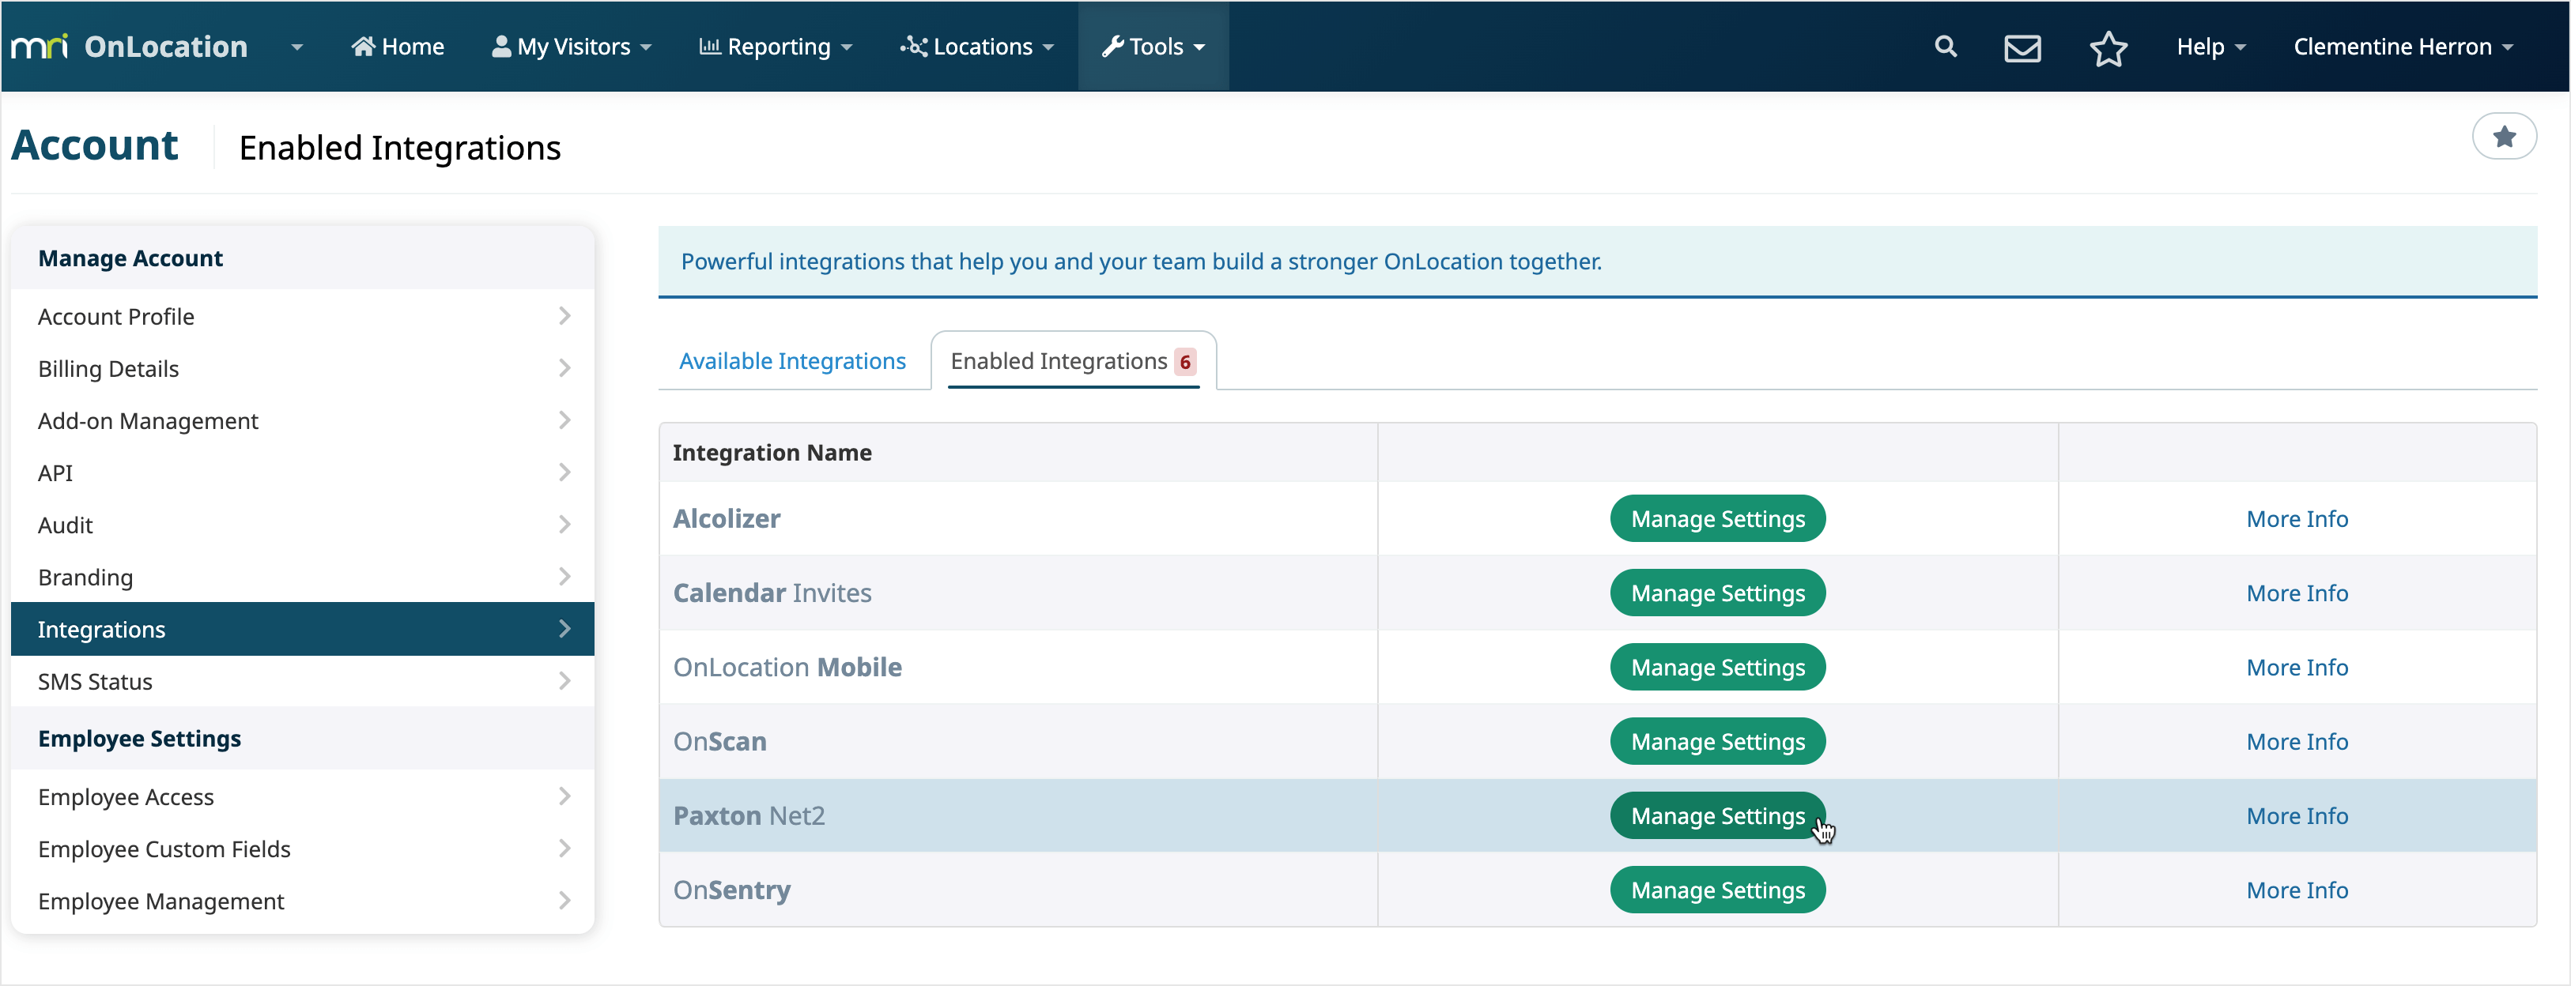Manage Settings for Paxton Net2

tap(1718, 815)
